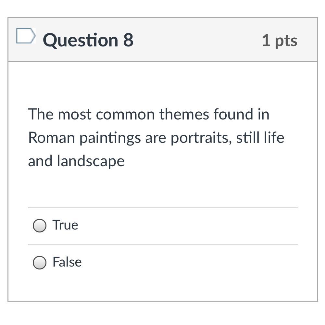Flag Question 8 for review
Image resolution: width=325 pixels, height=325 pixels.
[x=26, y=36]
